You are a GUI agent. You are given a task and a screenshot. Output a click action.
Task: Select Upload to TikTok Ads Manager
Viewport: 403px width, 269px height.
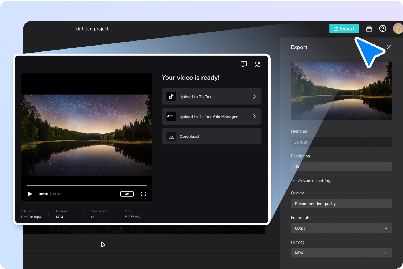point(211,116)
